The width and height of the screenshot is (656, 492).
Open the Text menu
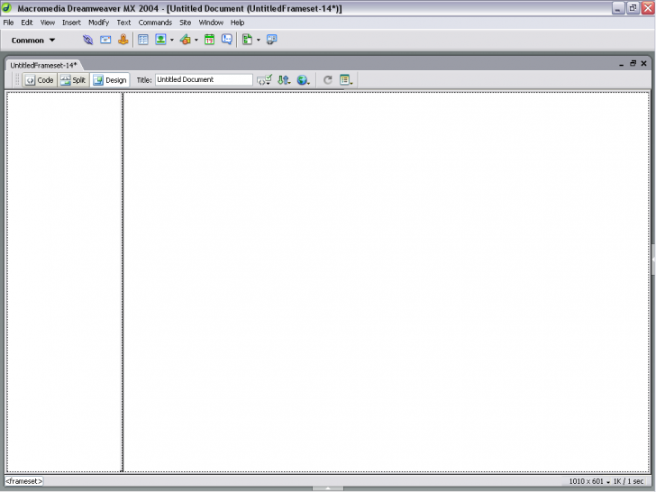[123, 23]
